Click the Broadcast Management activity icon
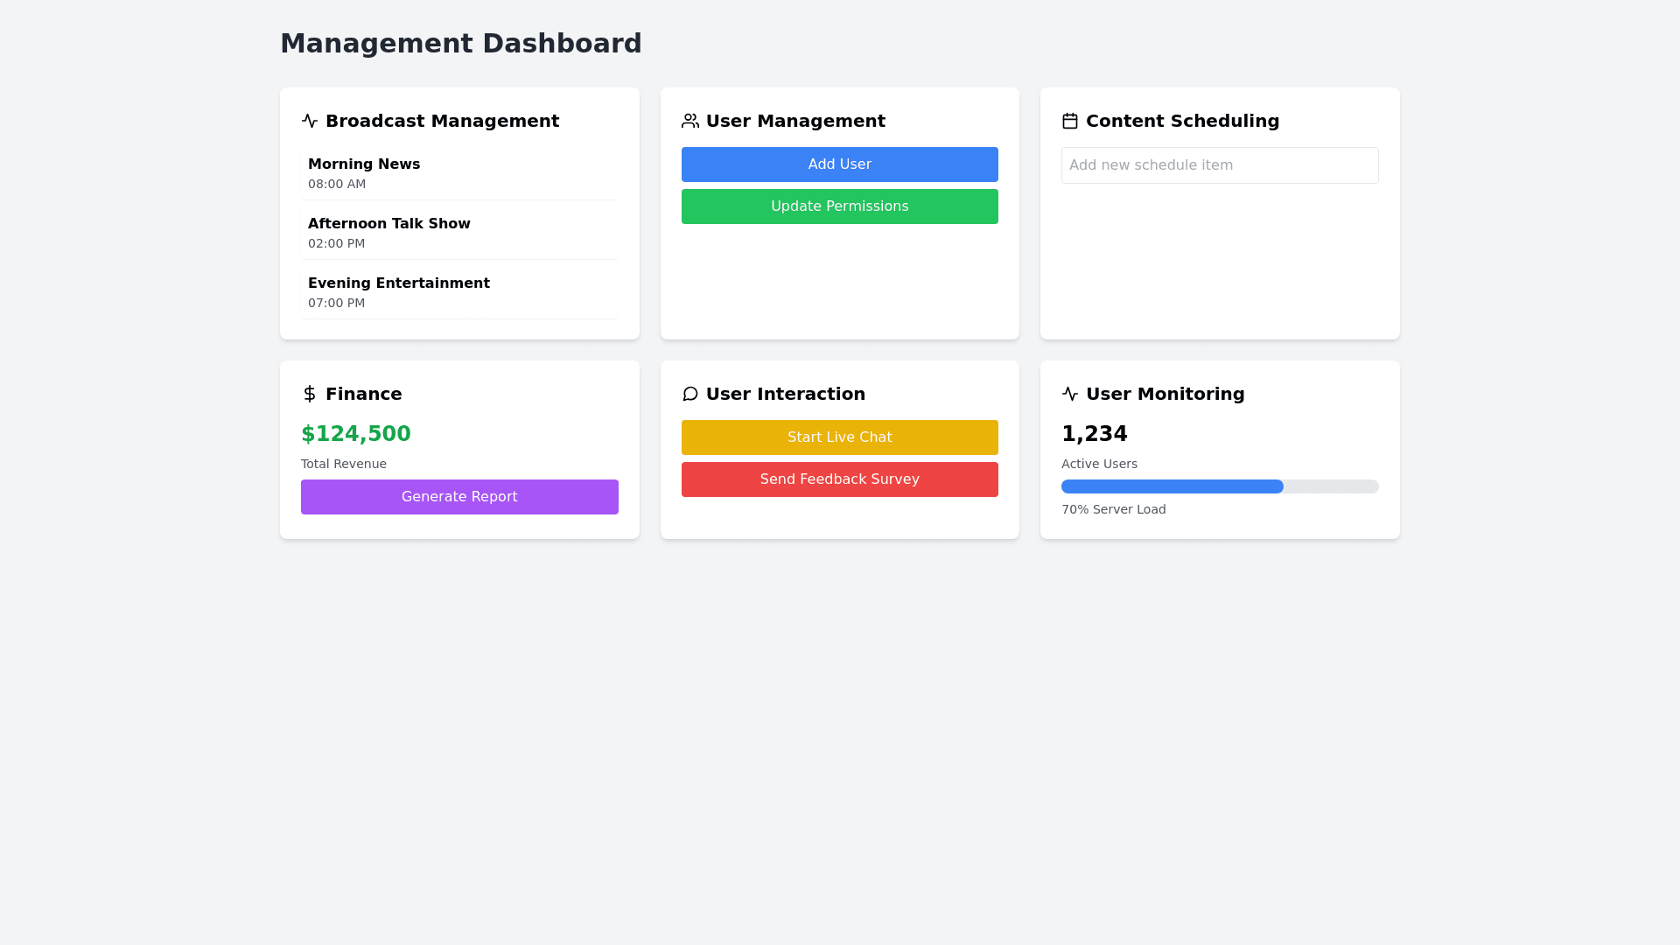Viewport: 1680px width, 945px height. (310, 121)
